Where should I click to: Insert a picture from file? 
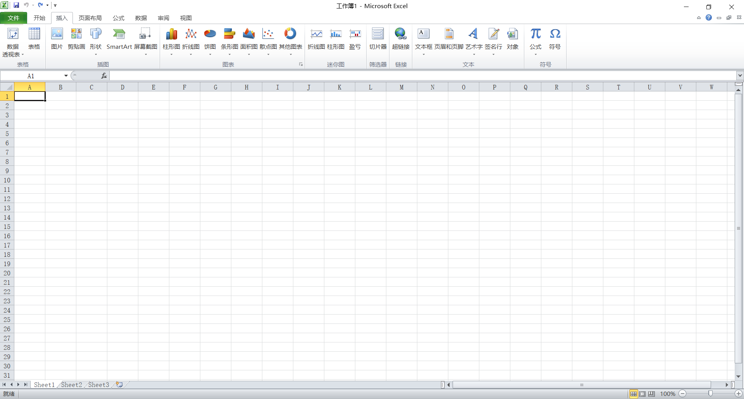pos(57,39)
